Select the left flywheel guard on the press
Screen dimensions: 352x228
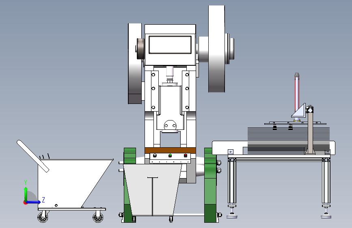point(135,64)
